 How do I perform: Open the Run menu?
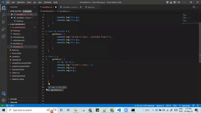[40, 2]
